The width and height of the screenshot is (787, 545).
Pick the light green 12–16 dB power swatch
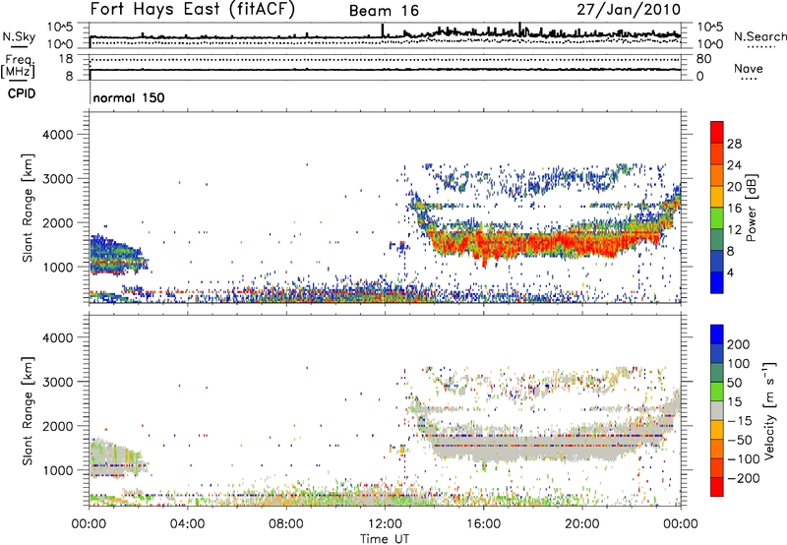click(x=717, y=218)
